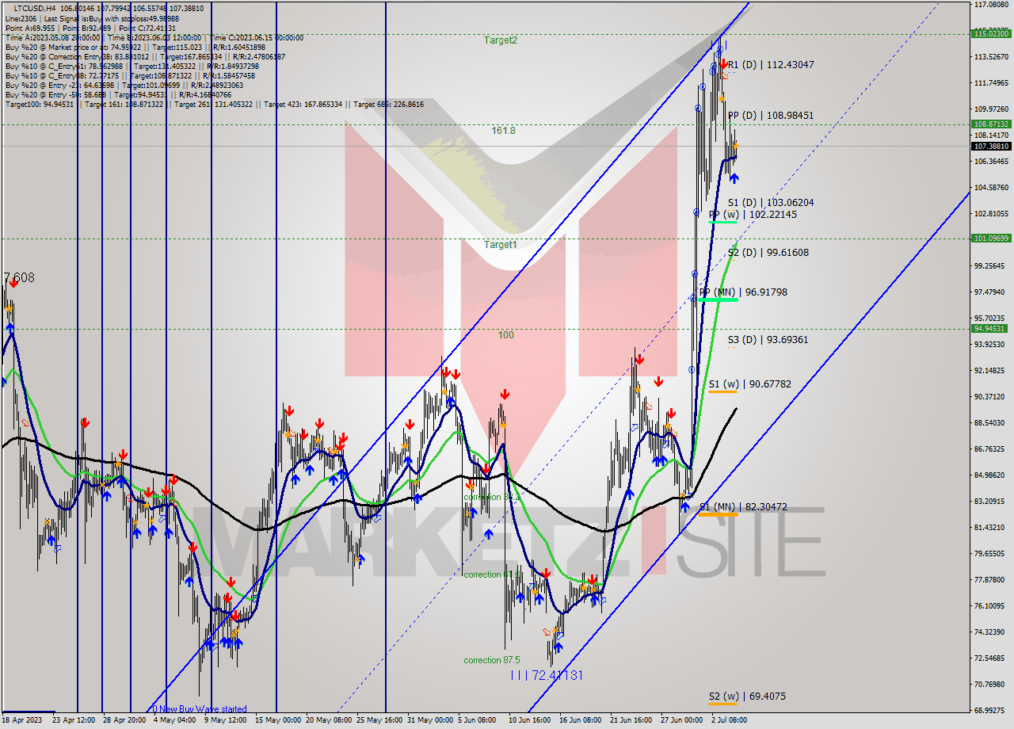Click the '5 Jun 08:00' time label
The image size is (1014, 729).
[478, 720]
